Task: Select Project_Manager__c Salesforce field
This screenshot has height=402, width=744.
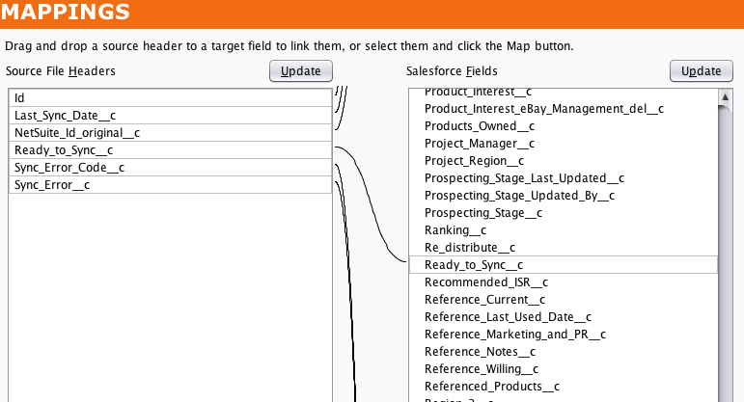Action: (x=480, y=144)
